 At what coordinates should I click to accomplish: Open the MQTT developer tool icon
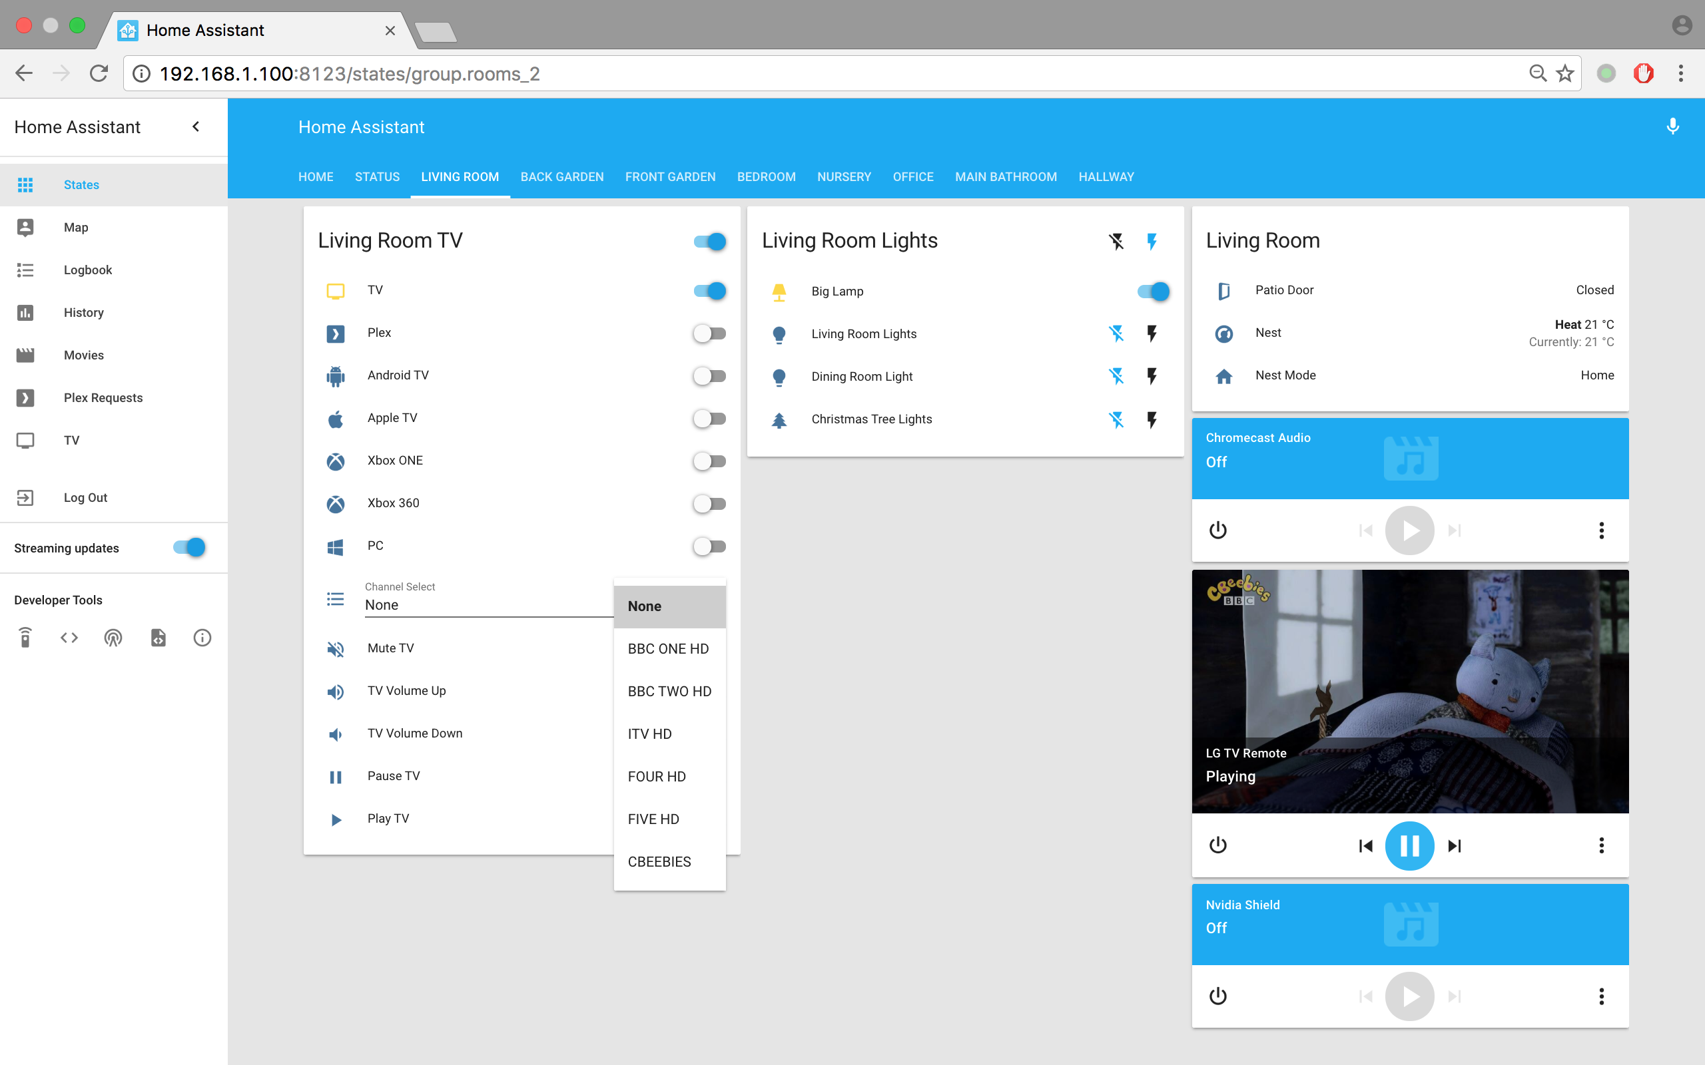click(x=113, y=638)
